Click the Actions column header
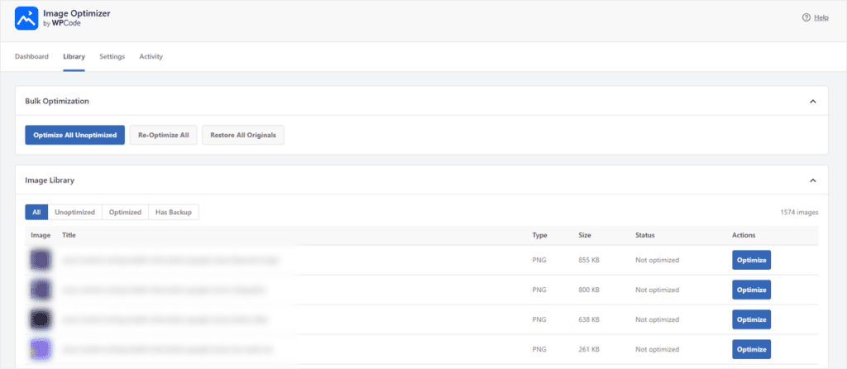This screenshot has width=847, height=369. [x=744, y=236]
